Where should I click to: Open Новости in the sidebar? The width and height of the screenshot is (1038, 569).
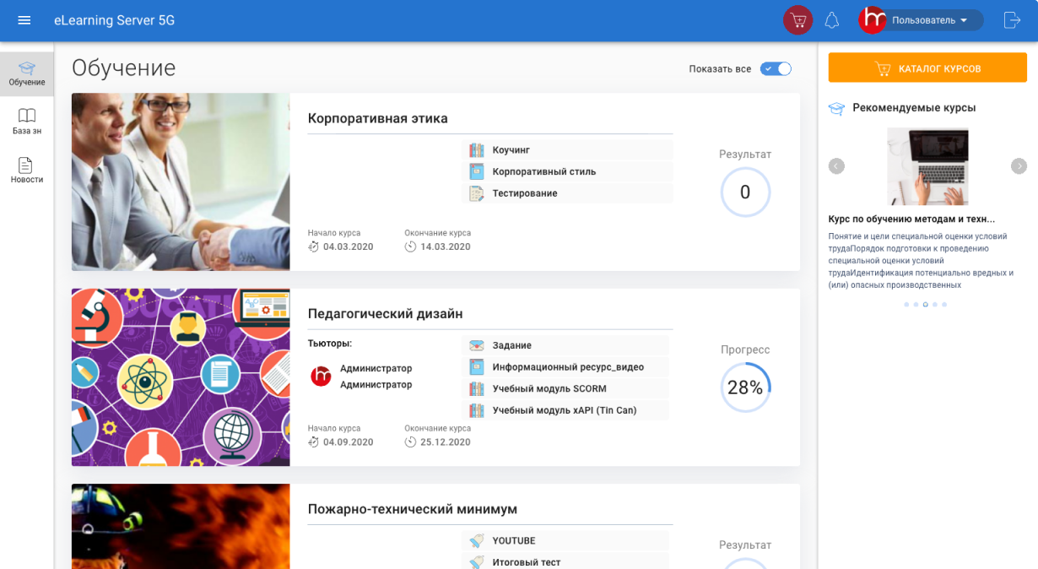click(27, 171)
